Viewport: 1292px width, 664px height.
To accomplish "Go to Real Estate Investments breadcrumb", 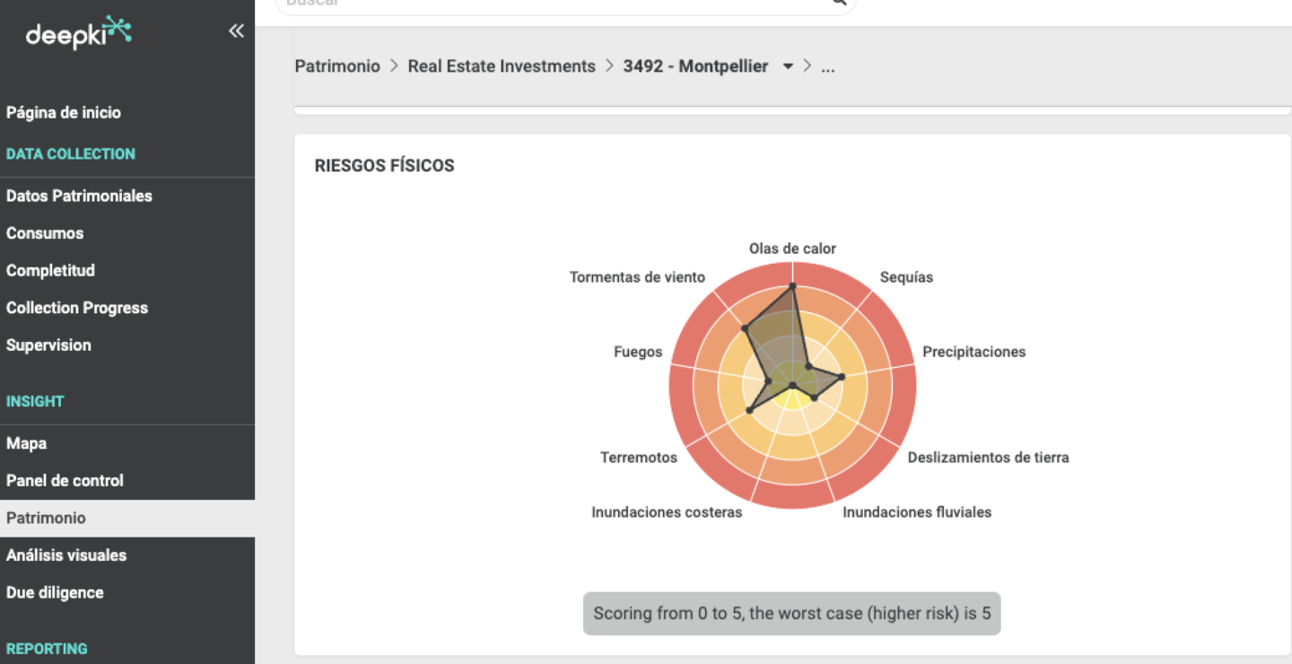I will coord(502,66).
